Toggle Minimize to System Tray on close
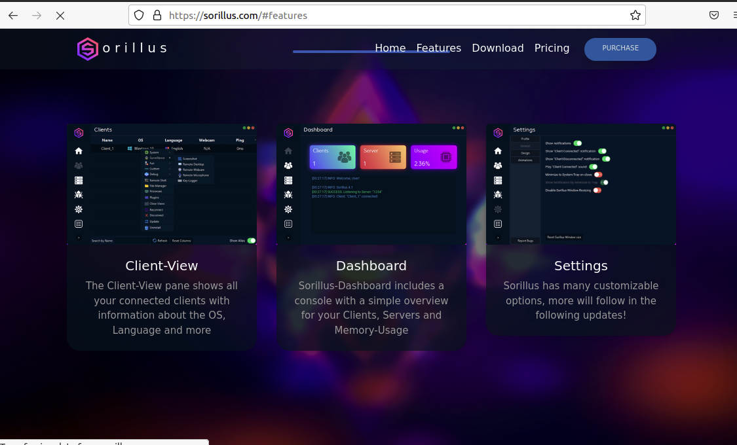Screen dimensions: 737x445 [598, 175]
